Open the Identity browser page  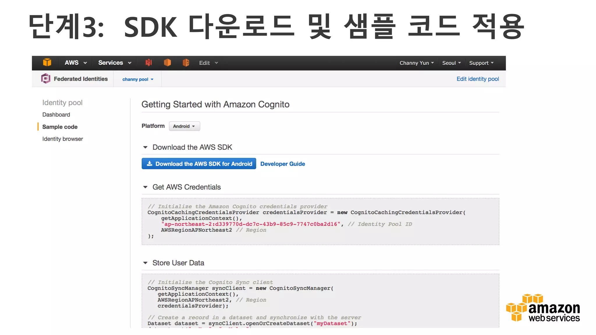pos(63,139)
